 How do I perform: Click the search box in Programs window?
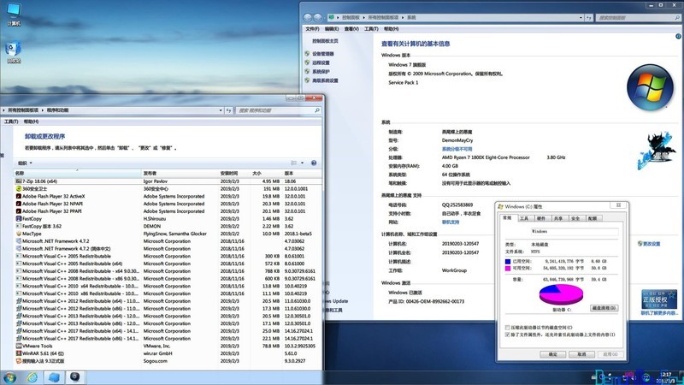click(279, 110)
